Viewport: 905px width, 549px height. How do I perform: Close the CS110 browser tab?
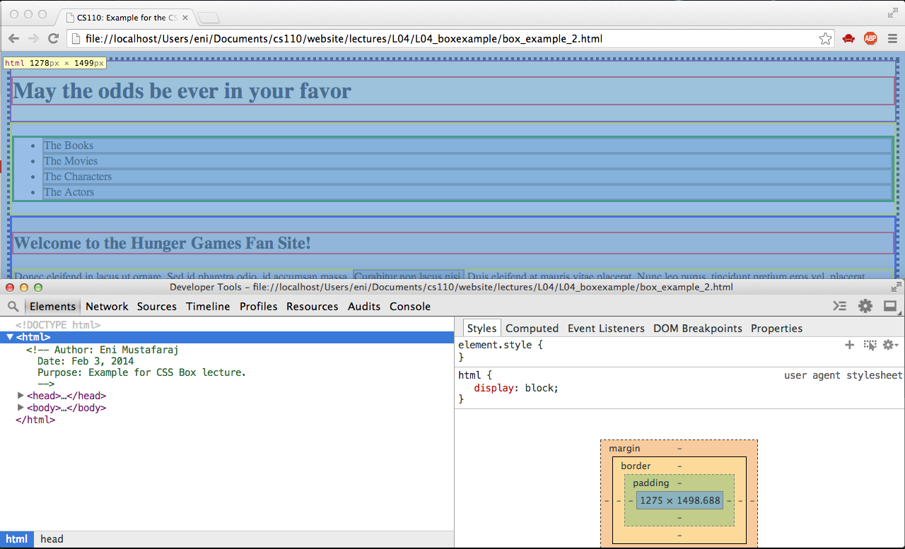tap(186, 18)
